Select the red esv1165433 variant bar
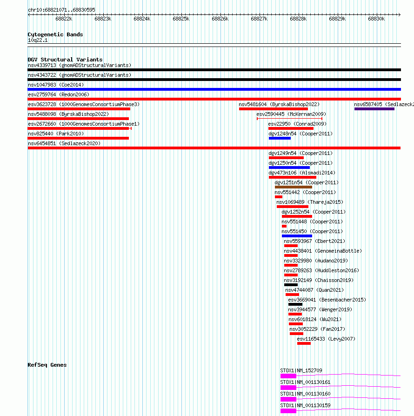Screen dimensions: 414x416 point(304,343)
